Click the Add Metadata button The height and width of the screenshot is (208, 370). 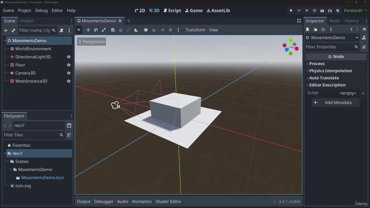tap(336, 103)
